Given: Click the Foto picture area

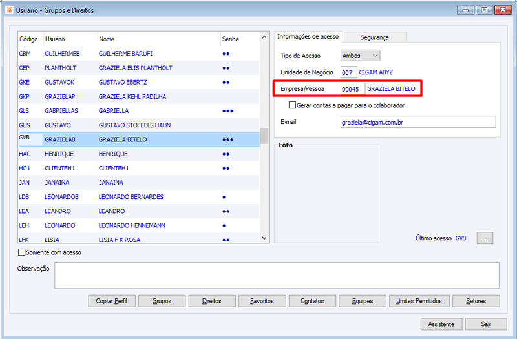Looking at the screenshot, I should point(326,194).
